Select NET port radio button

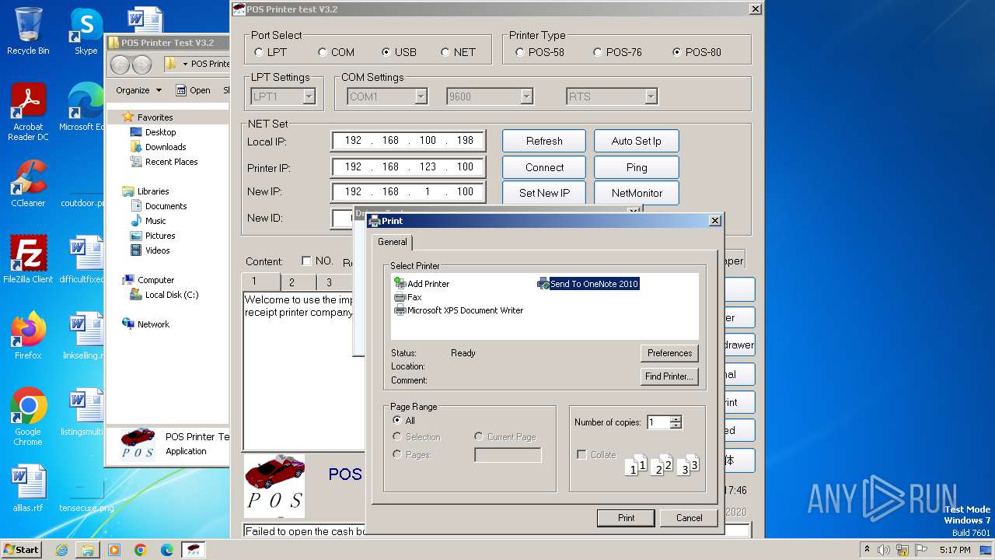pyautogui.click(x=445, y=52)
